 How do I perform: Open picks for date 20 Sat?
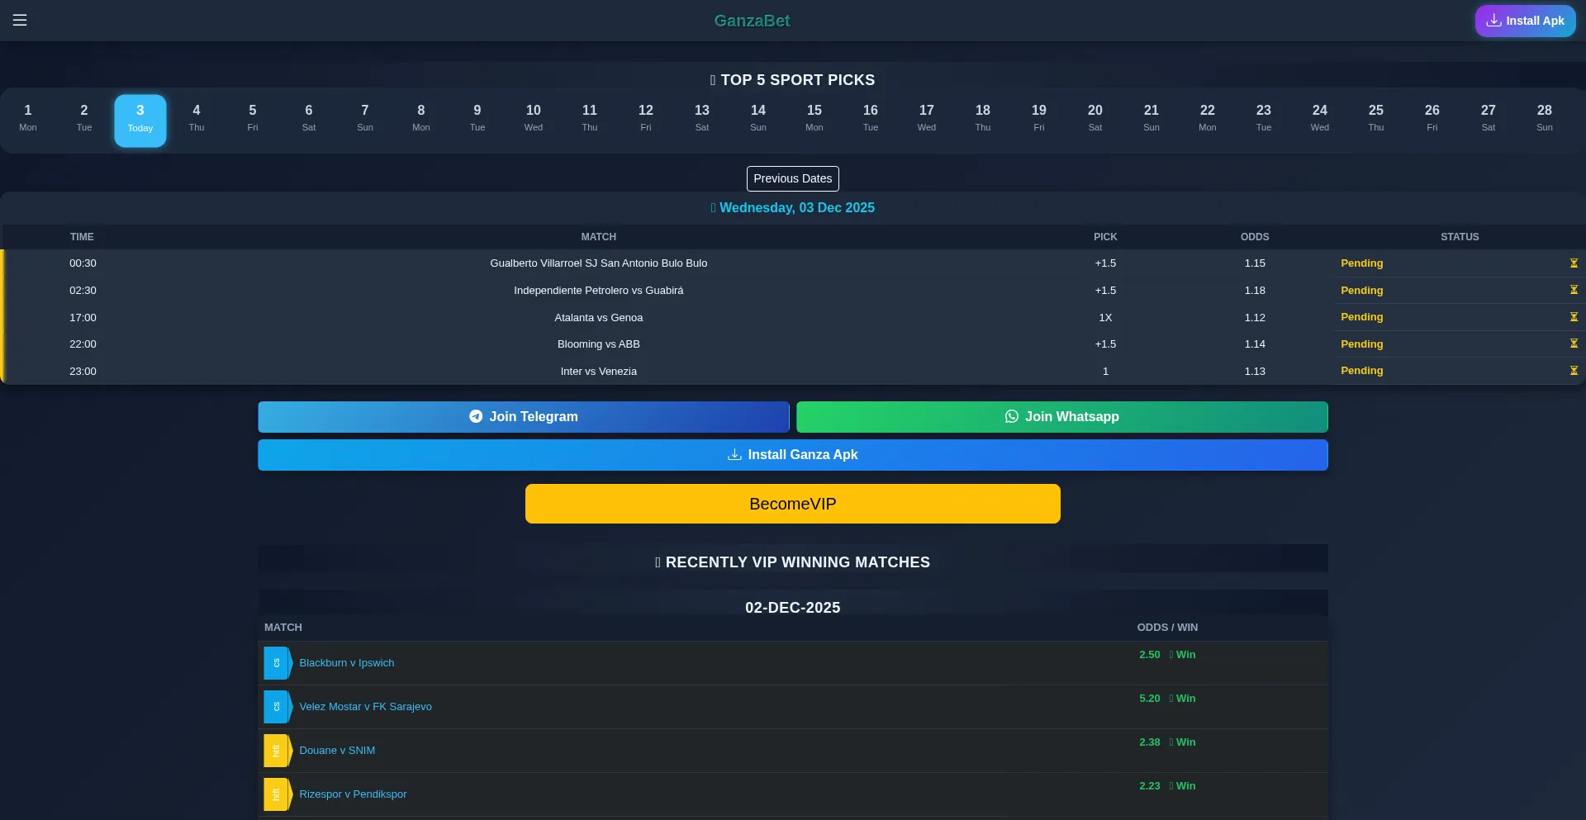coord(1095,117)
